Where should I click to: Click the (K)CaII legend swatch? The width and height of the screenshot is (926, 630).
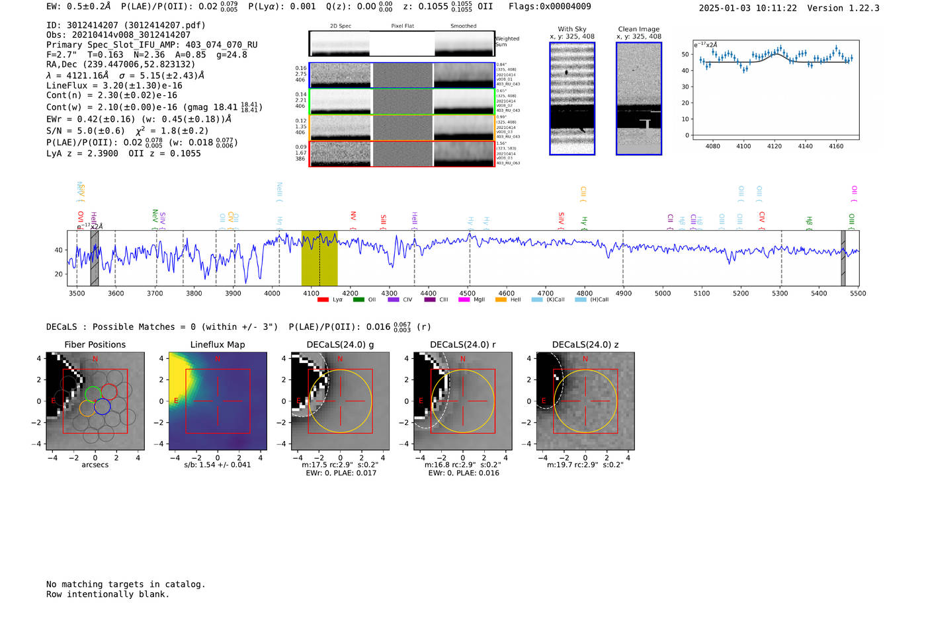537,299
